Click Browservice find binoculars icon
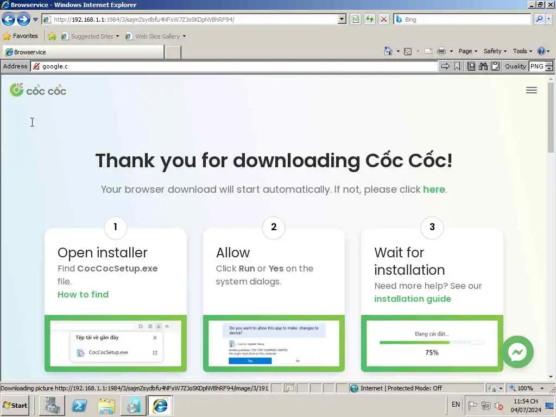The width and height of the screenshot is (556, 417). point(483,66)
